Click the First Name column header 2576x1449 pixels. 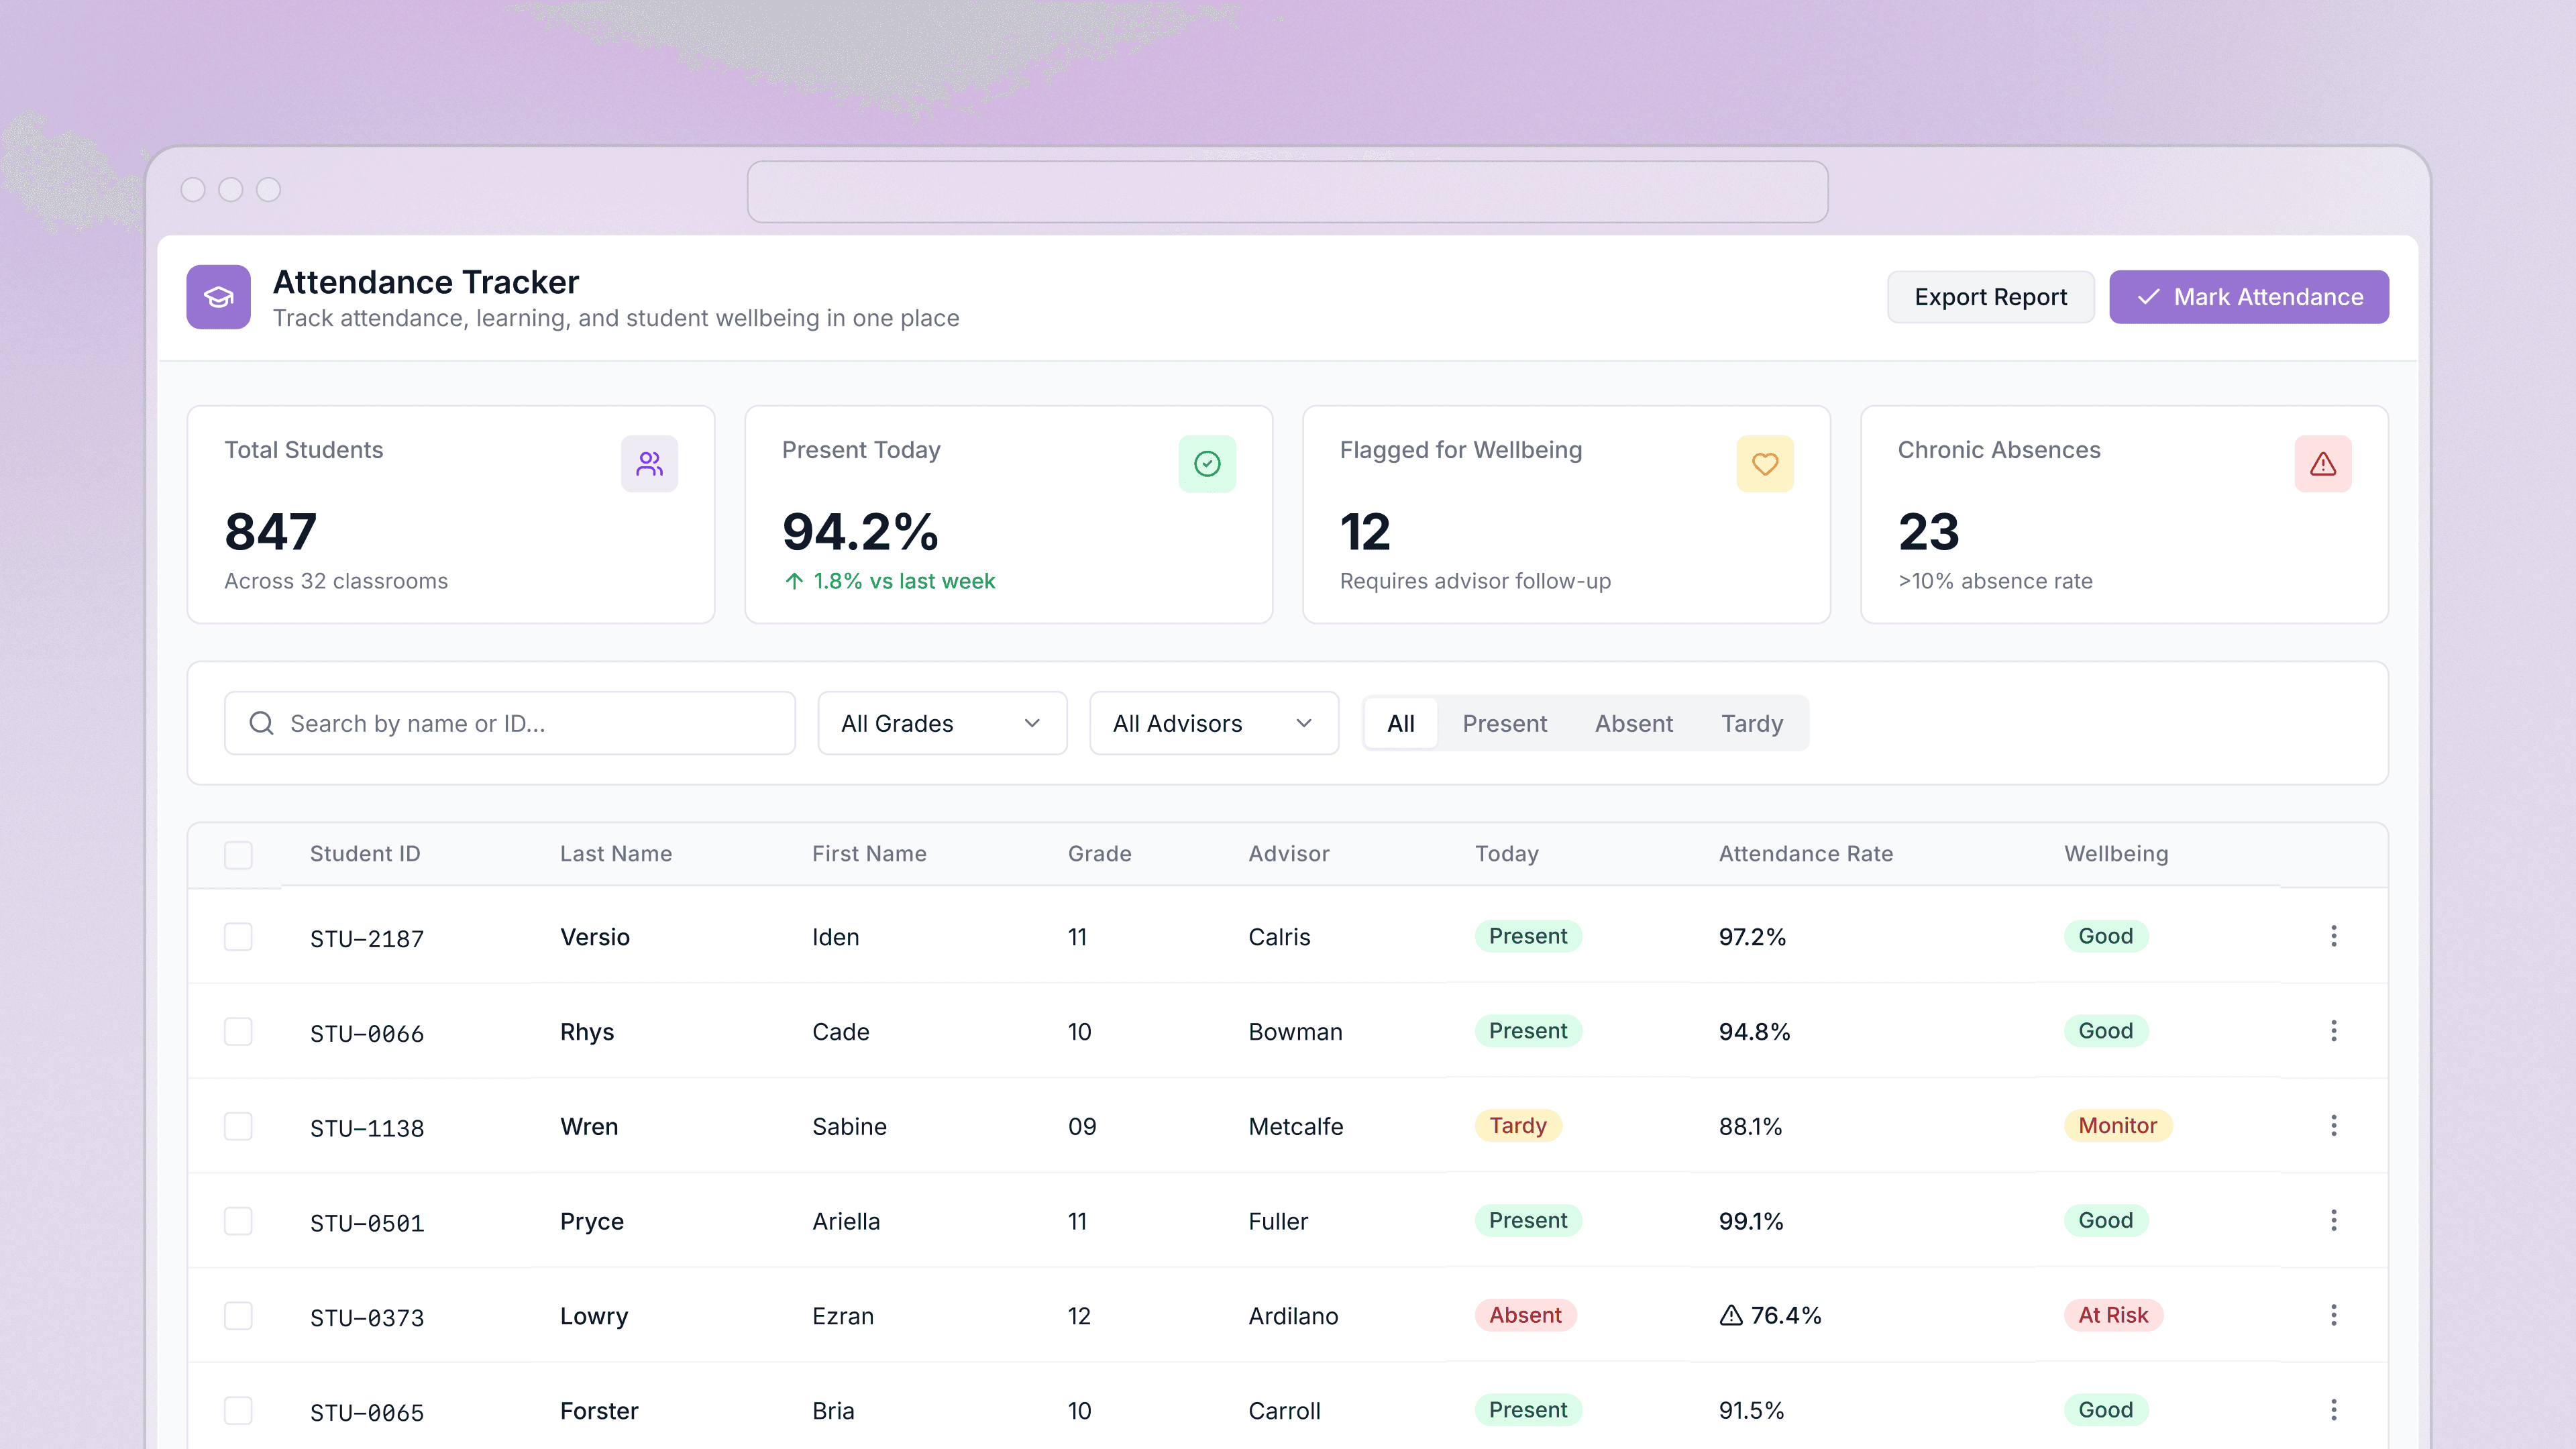click(869, 854)
